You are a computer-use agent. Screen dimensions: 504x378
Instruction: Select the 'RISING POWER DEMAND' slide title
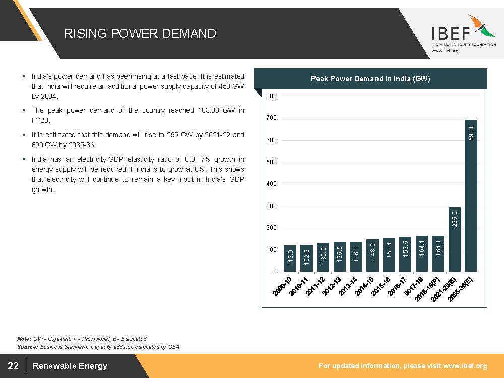point(140,34)
